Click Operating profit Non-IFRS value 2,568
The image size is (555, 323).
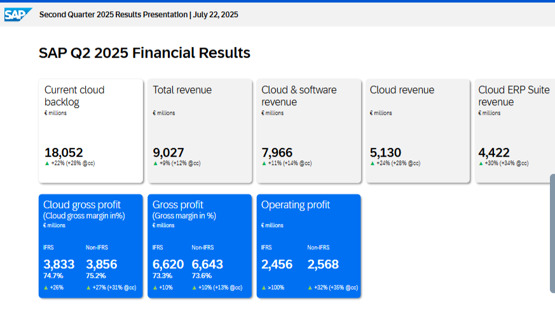323,264
